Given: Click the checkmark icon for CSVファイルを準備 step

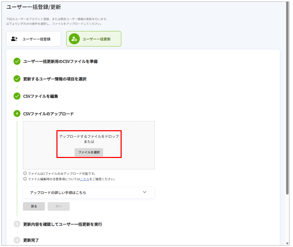Looking at the screenshot, I should coord(17,61).
